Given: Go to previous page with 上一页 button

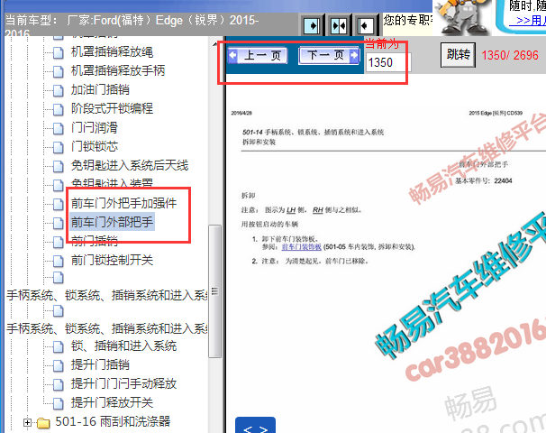Looking at the screenshot, I should (258, 55).
